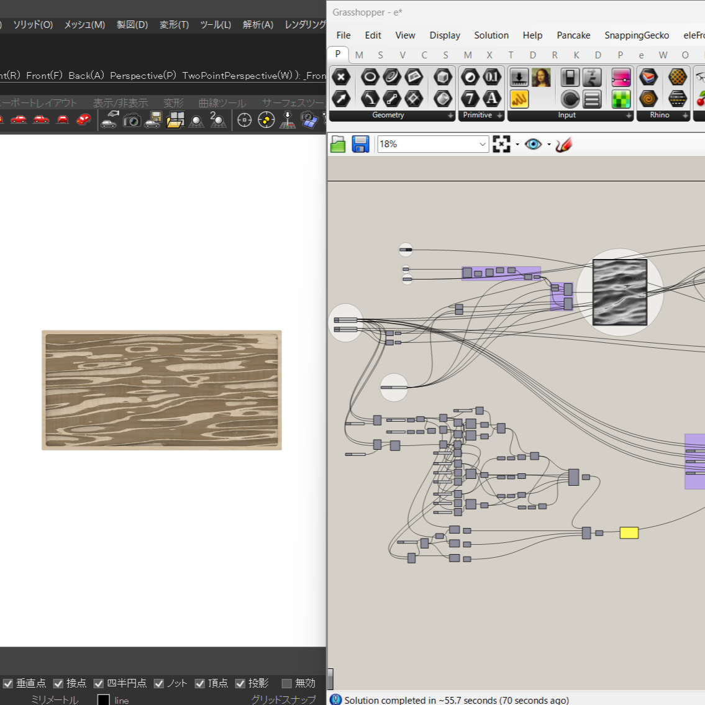Select the Rectangle parameter icon
The width and height of the screenshot is (705, 705).
pos(414,99)
